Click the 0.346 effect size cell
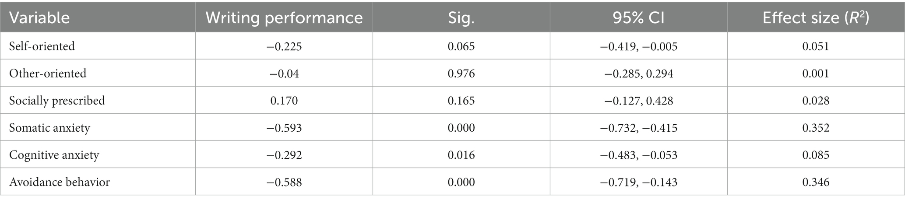The width and height of the screenshot is (905, 203). pyautogui.click(x=816, y=182)
